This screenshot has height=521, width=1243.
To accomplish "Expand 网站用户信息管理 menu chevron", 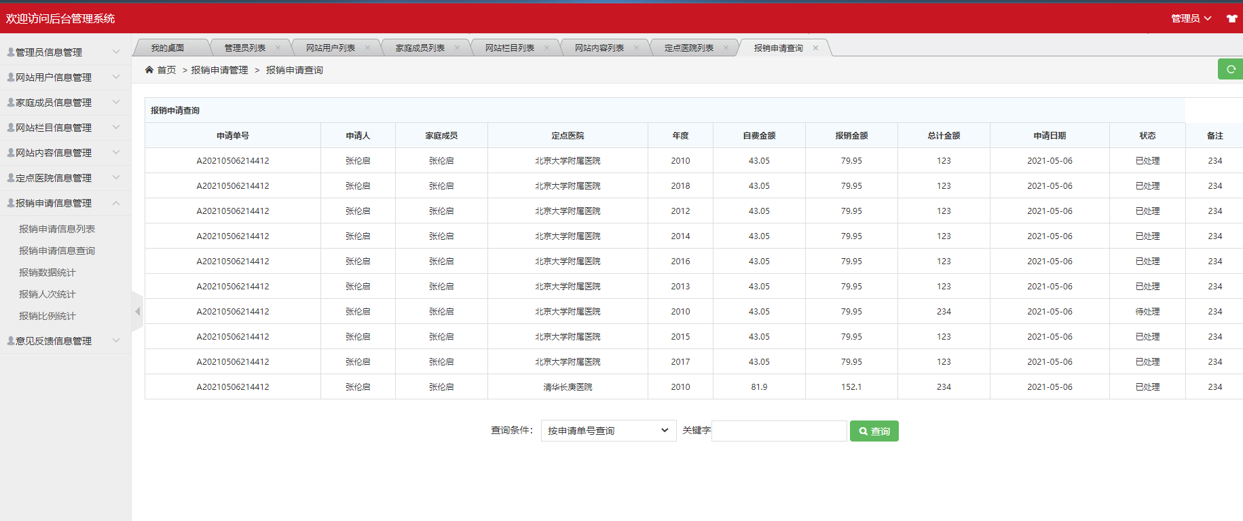I will 116,77.
